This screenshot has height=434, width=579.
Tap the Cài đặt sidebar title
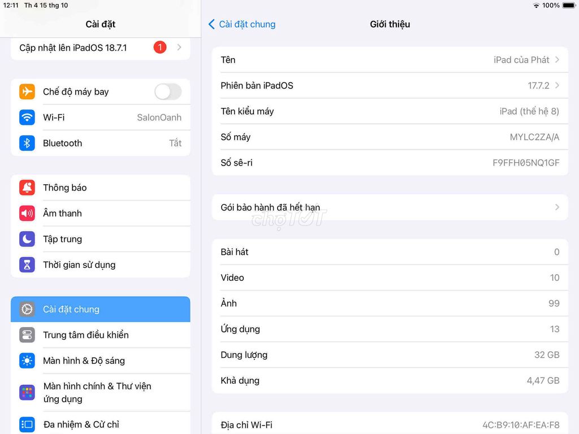pos(101,24)
